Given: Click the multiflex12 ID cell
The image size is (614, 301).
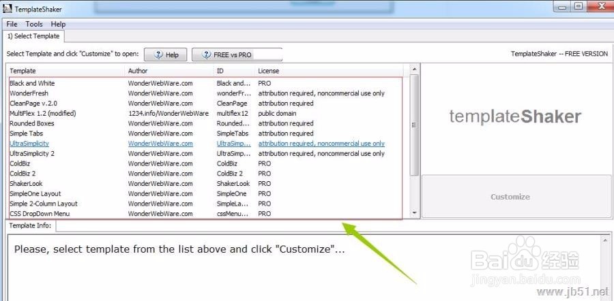Looking at the screenshot, I should pos(233,113).
